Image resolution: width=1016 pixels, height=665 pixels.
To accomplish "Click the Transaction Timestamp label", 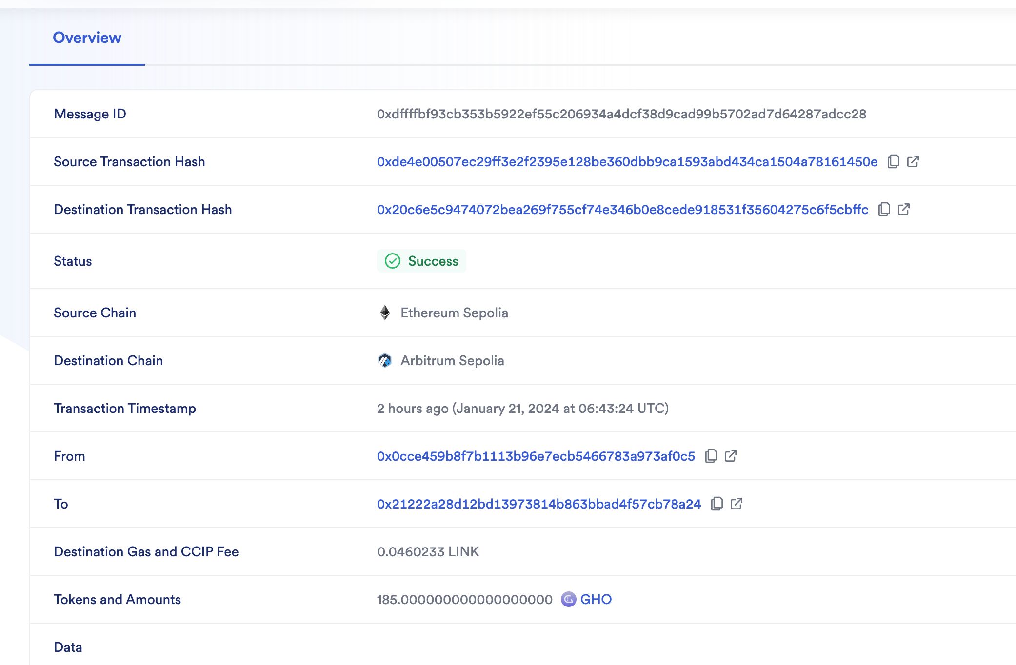I will pos(125,408).
